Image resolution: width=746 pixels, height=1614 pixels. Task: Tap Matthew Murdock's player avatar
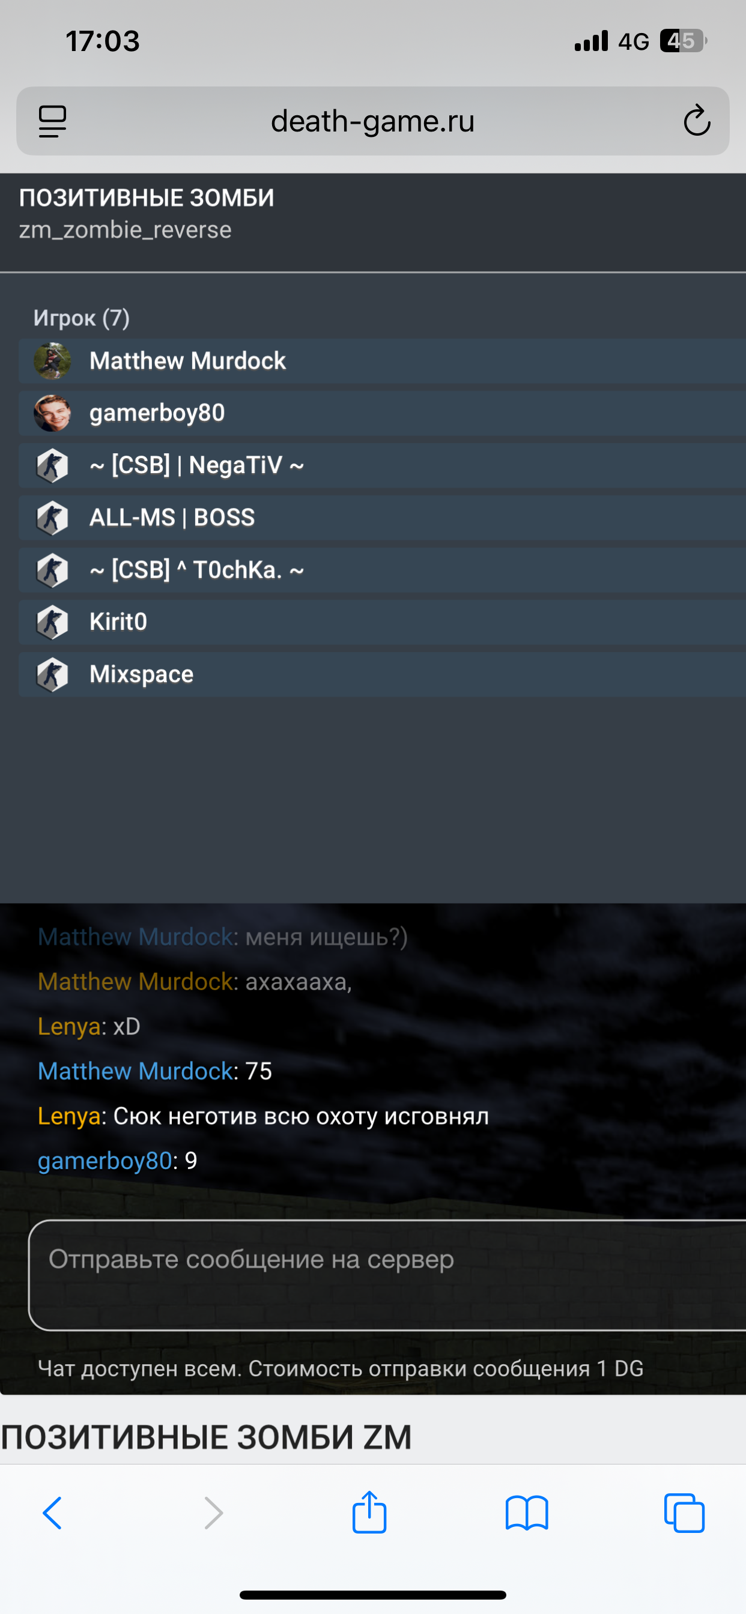(52, 361)
